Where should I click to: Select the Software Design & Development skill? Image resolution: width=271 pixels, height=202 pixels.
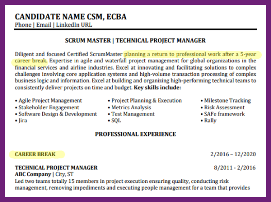click(56, 114)
